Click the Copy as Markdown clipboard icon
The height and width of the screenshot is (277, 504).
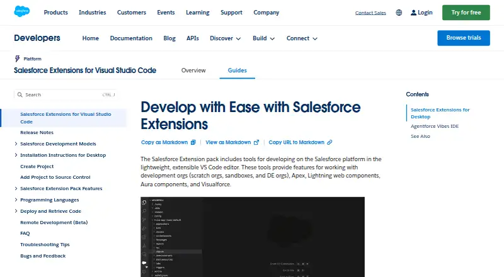[193, 142]
